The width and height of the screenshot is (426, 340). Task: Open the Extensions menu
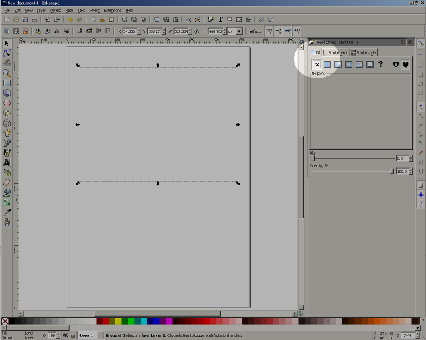[x=112, y=11]
